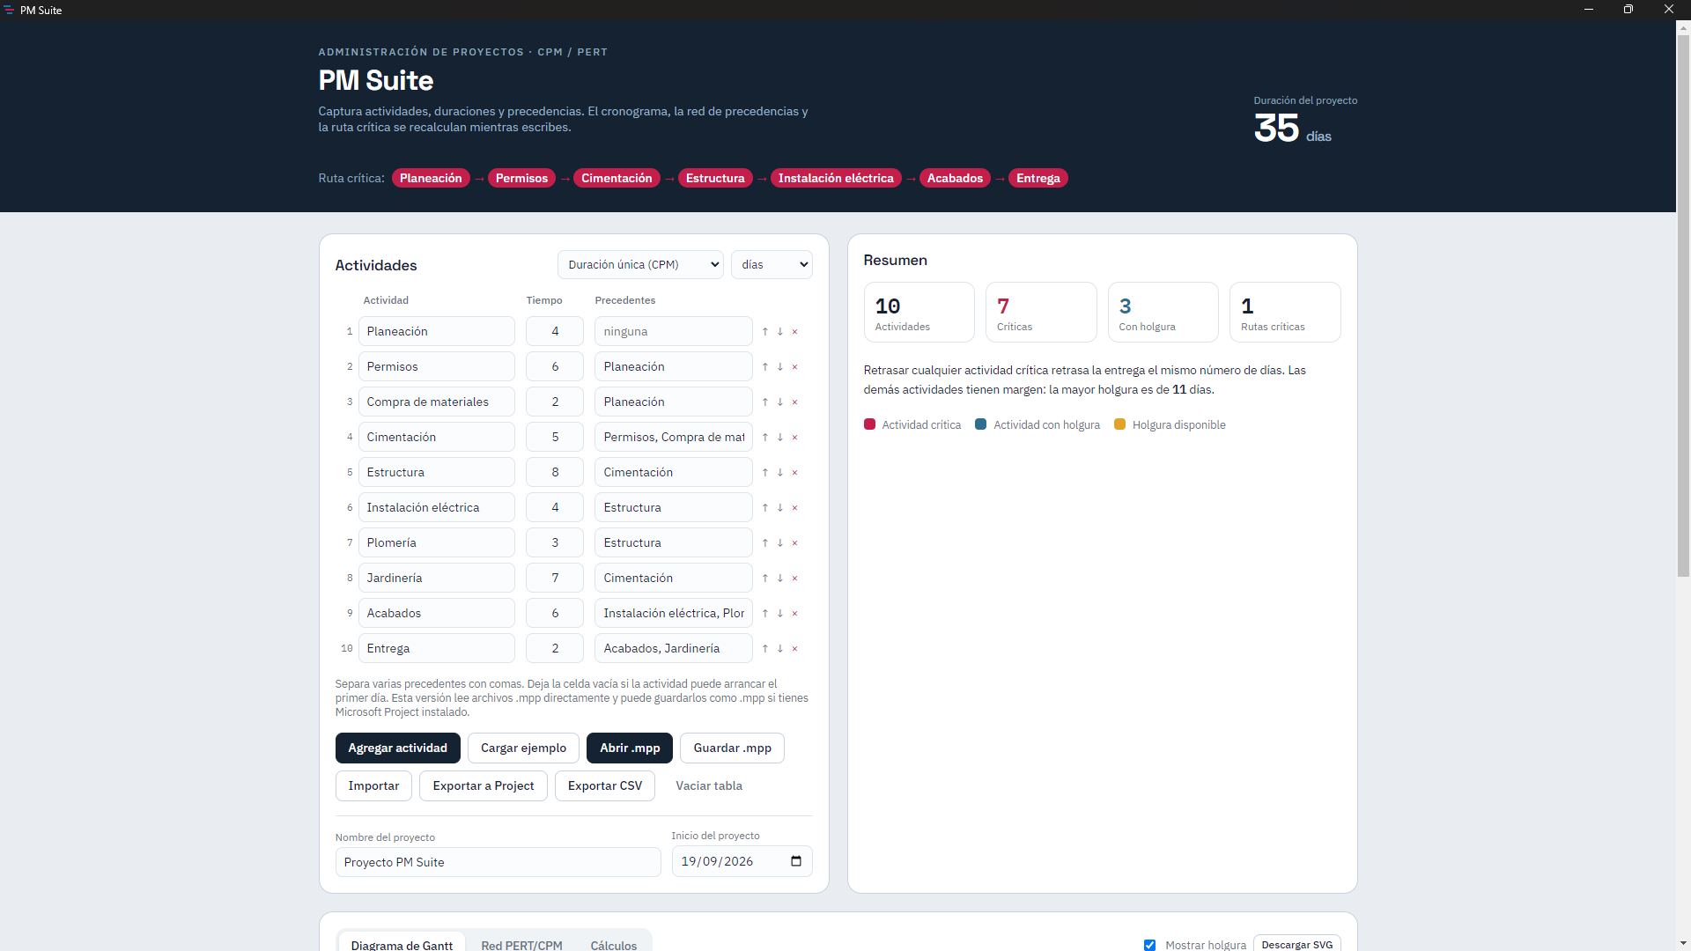The height and width of the screenshot is (951, 1691).
Task: Click the Exportar CSV button
Action: [x=605, y=786]
